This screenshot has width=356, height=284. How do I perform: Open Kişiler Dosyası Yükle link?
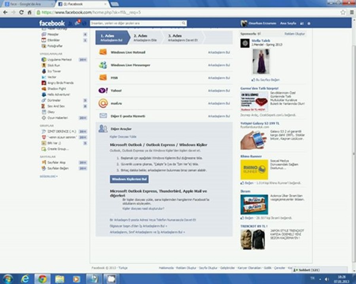123,136
